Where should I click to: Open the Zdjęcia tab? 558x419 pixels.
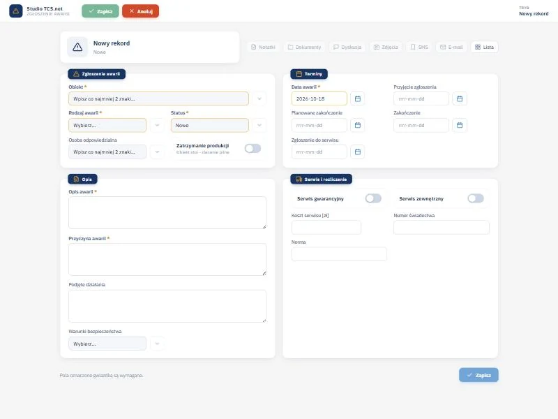(386, 47)
